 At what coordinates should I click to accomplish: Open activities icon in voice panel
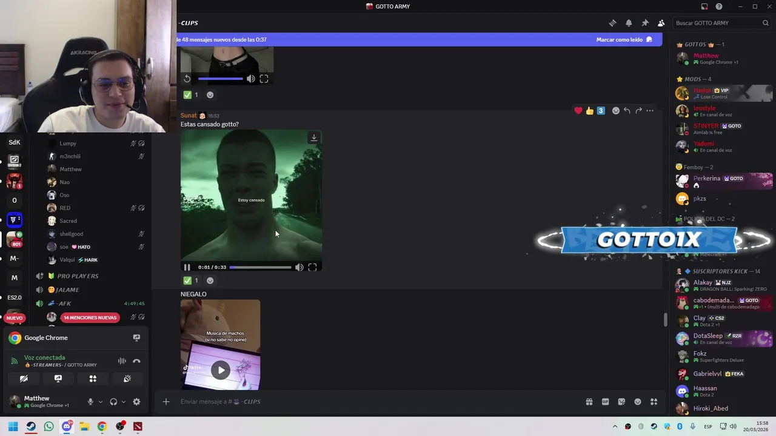point(93,378)
